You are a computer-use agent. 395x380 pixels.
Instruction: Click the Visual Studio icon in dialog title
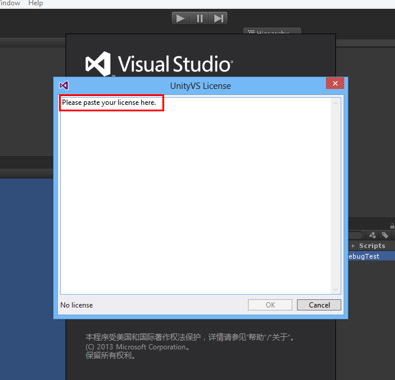click(x=64, y=85)
